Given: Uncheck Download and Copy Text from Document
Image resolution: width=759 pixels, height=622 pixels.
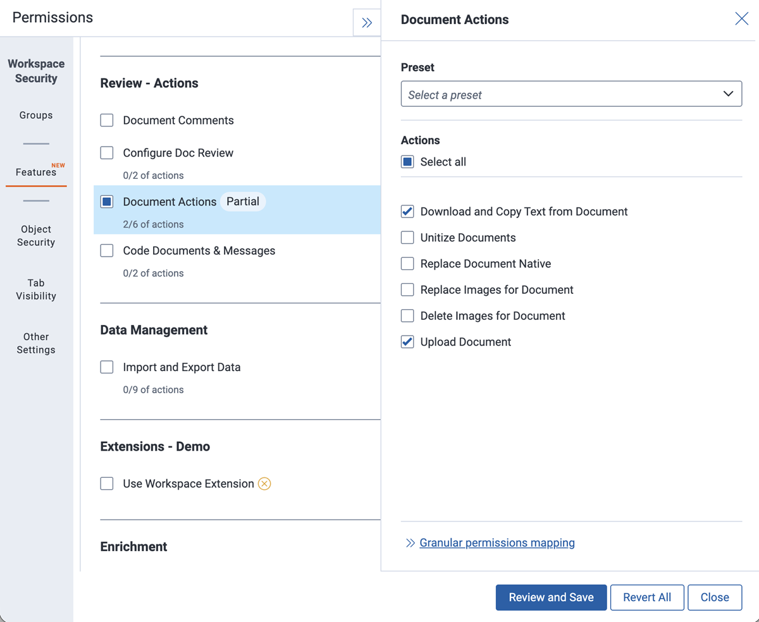Looking at the screenshot, I should click(x=407, y=212).
